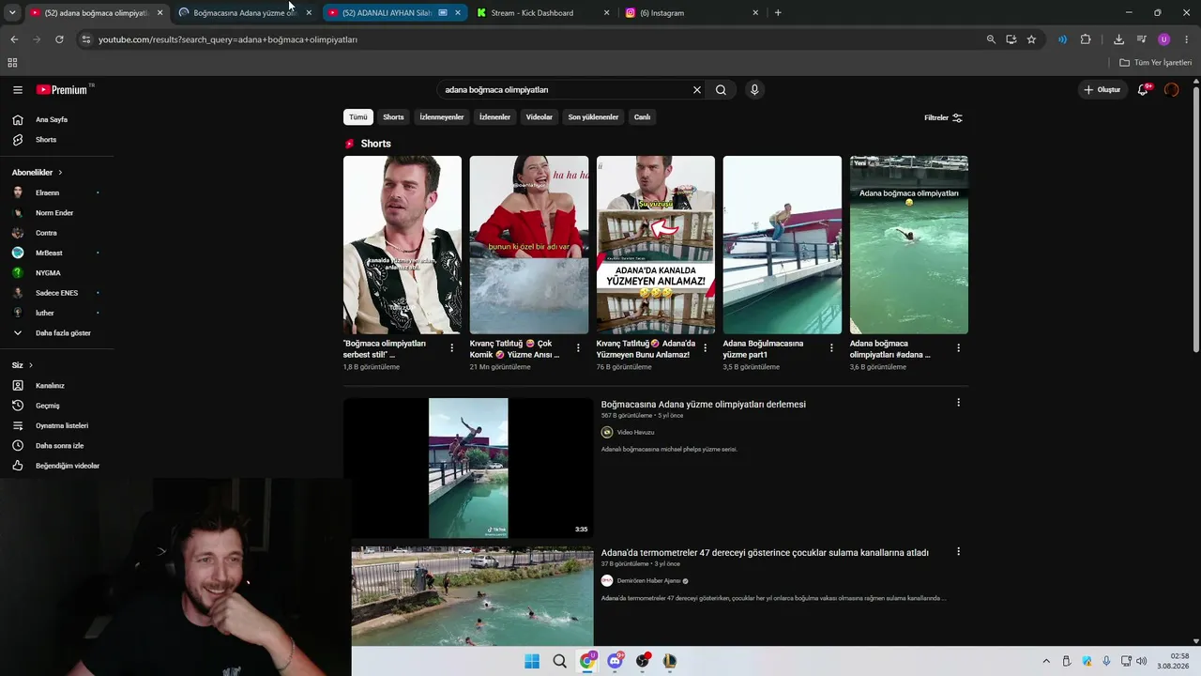Select the Videolar filter chip
The height and width of the screenshot is (676, 1201).
point(540,117)
